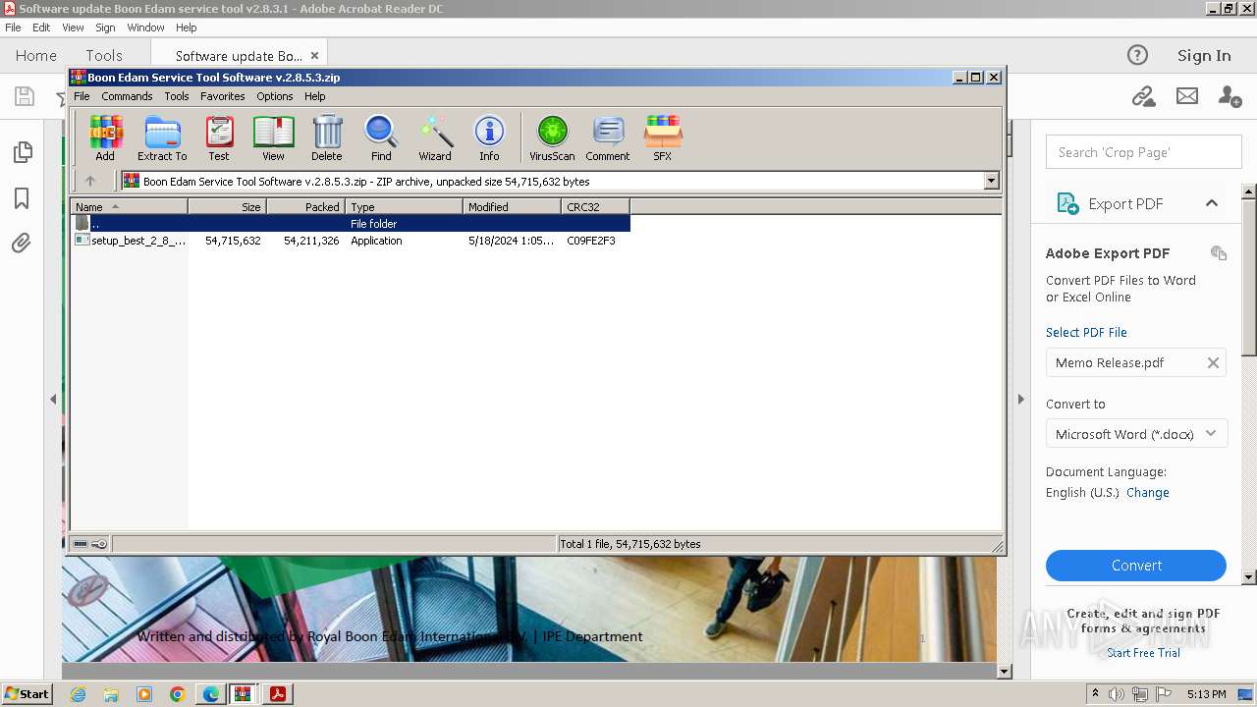Open the archive Comment tool
This screenshot has width=1257, height=707.
(608, 137)
